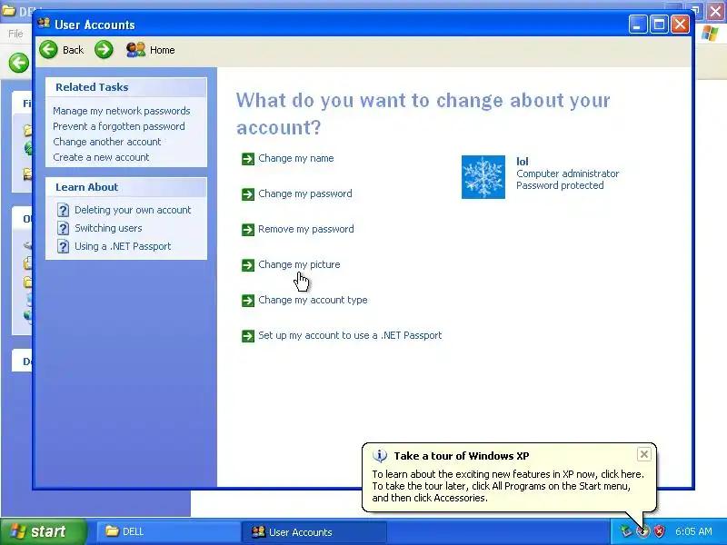
Task: Click the snowflake account picture for lol
Action: pyautogui.click(x=483, y=177)
